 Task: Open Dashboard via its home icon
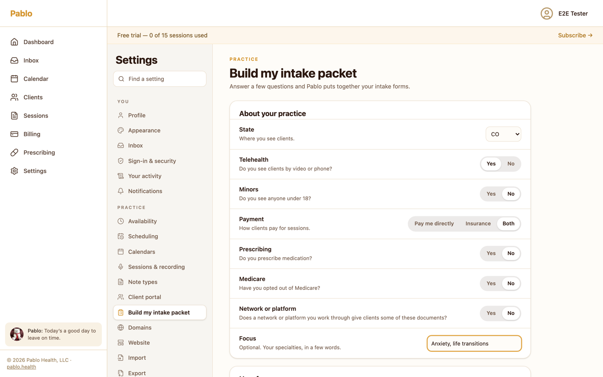pos(14,42)
